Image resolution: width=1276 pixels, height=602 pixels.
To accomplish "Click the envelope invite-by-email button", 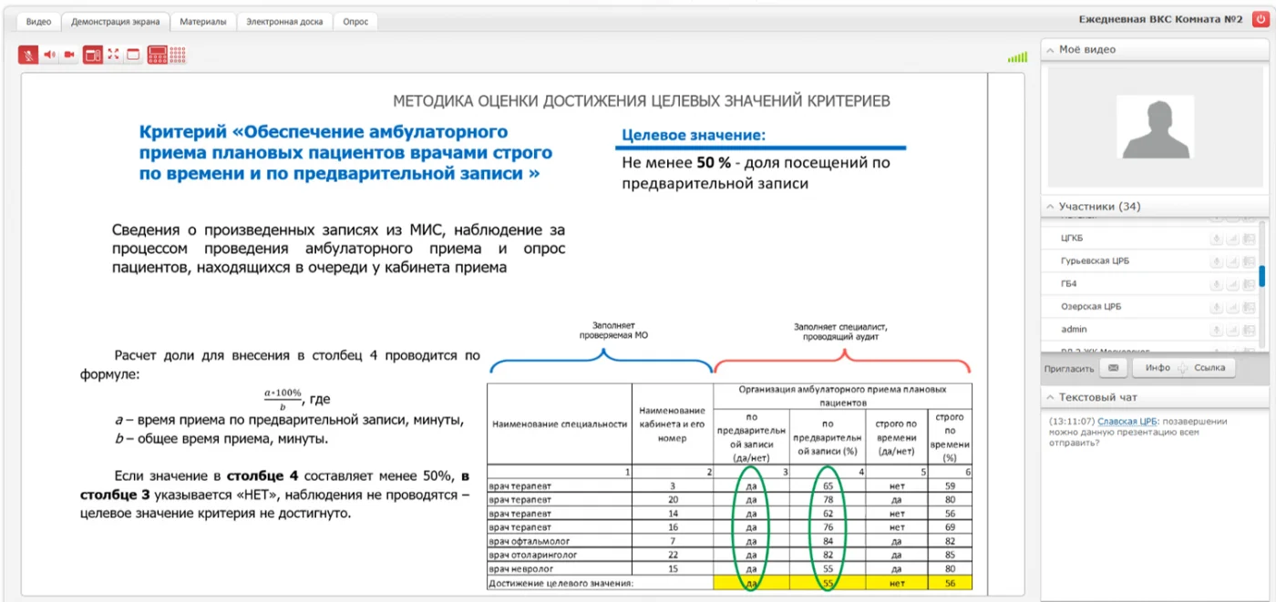I will click(x=1113, y=368).
